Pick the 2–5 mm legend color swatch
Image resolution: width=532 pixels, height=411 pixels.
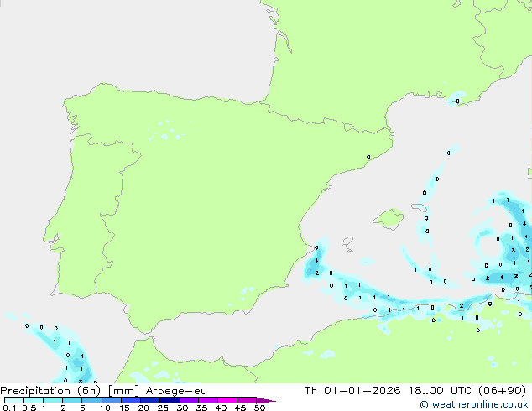(72, 400)
